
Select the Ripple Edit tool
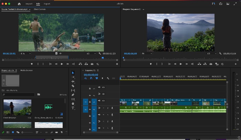73,82
